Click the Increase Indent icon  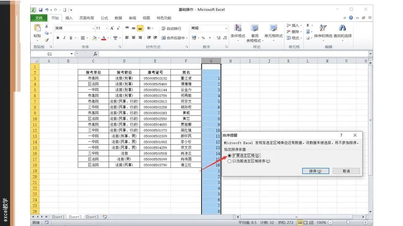pyautogui.click(x=155, y=38)
